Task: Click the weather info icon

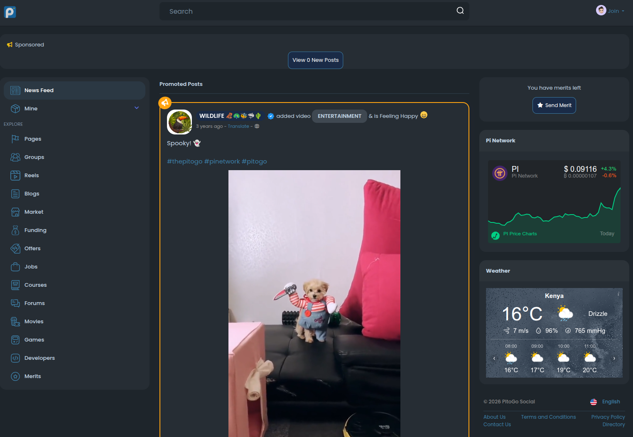Action: tap(618, 294)
